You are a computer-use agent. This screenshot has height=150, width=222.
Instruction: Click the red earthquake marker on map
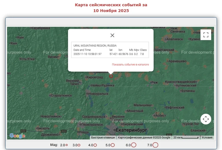(111, 76)
